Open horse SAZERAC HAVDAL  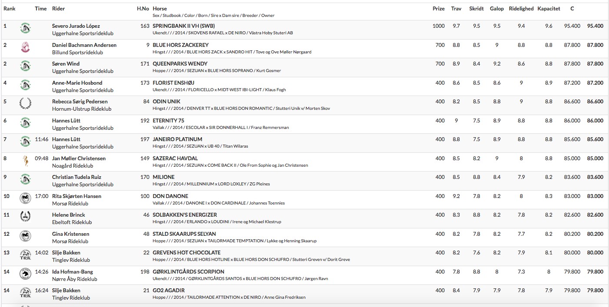tap(175, 158)
